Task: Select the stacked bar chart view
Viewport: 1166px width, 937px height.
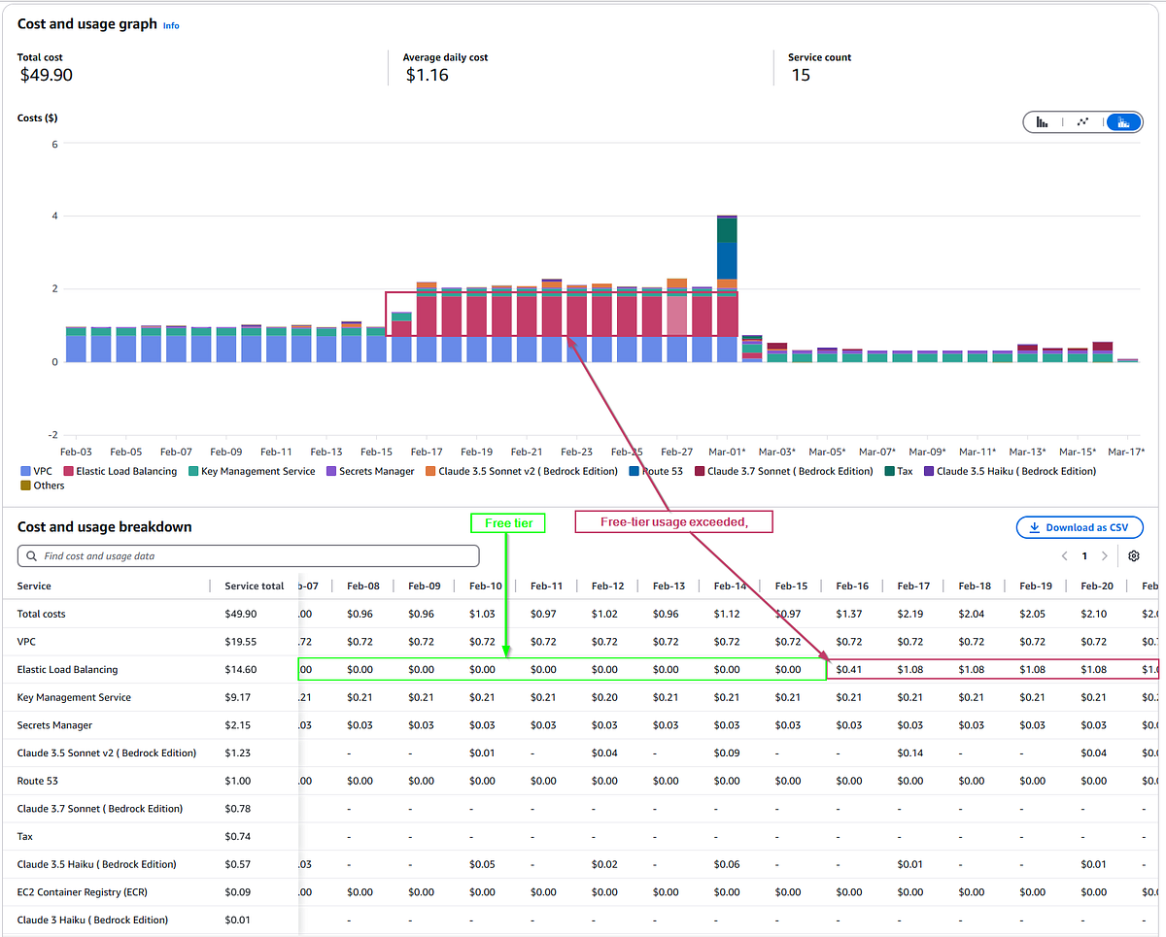Action: tap(1124, 122)
